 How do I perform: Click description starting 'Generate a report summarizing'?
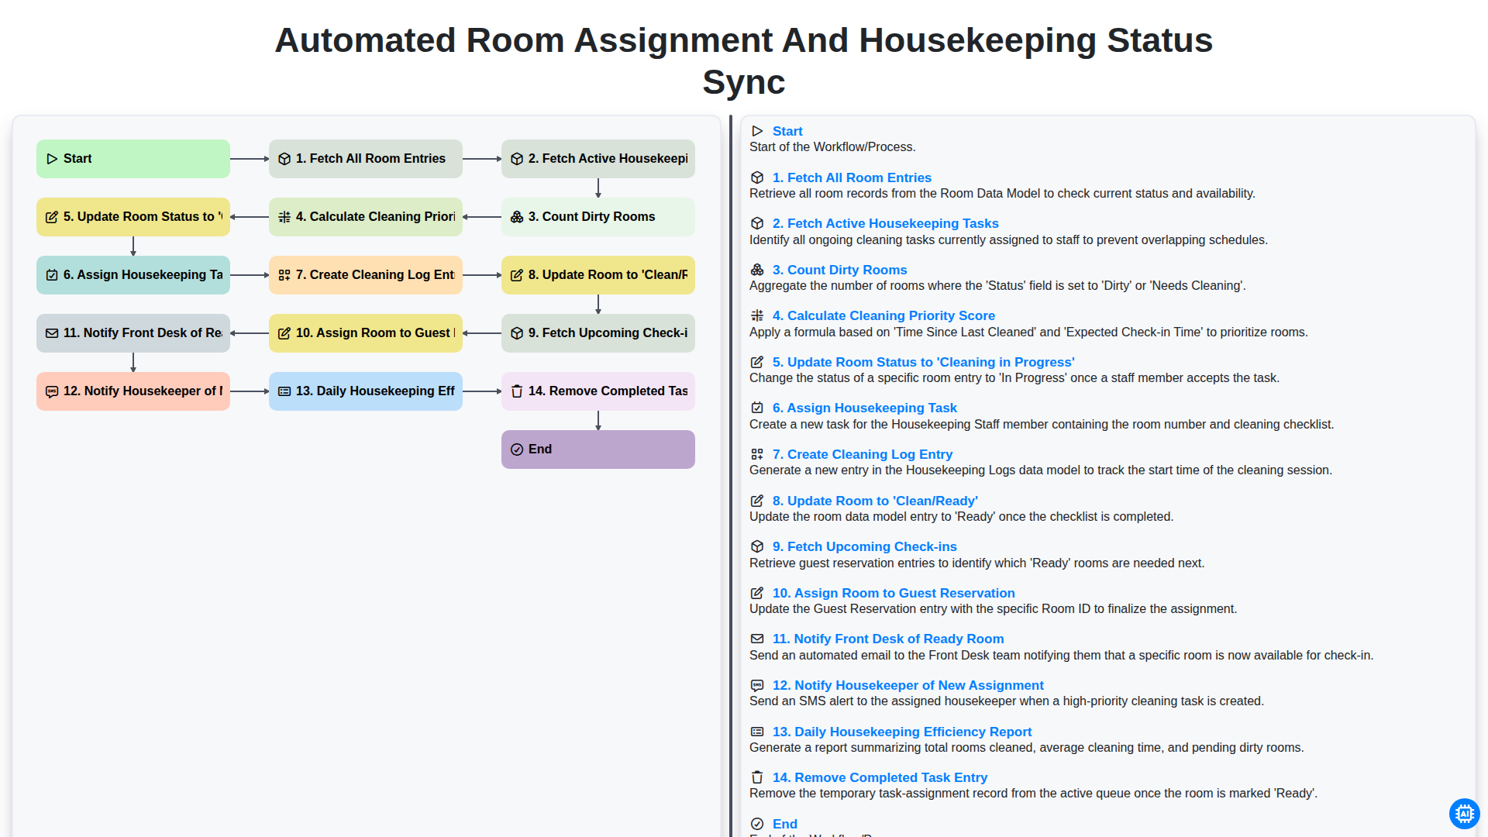click(x=1026, y=748)
